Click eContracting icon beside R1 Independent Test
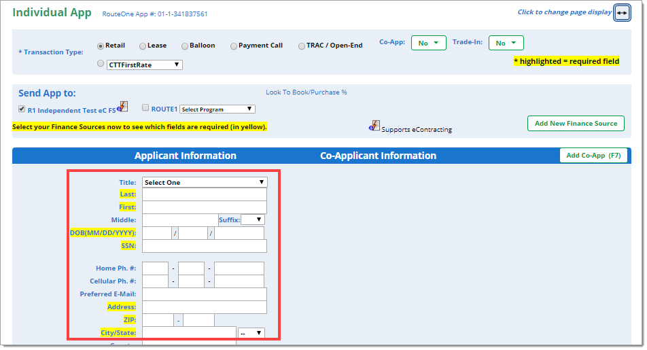The height and width of the screenshot is (350, 647). [122, 106]
